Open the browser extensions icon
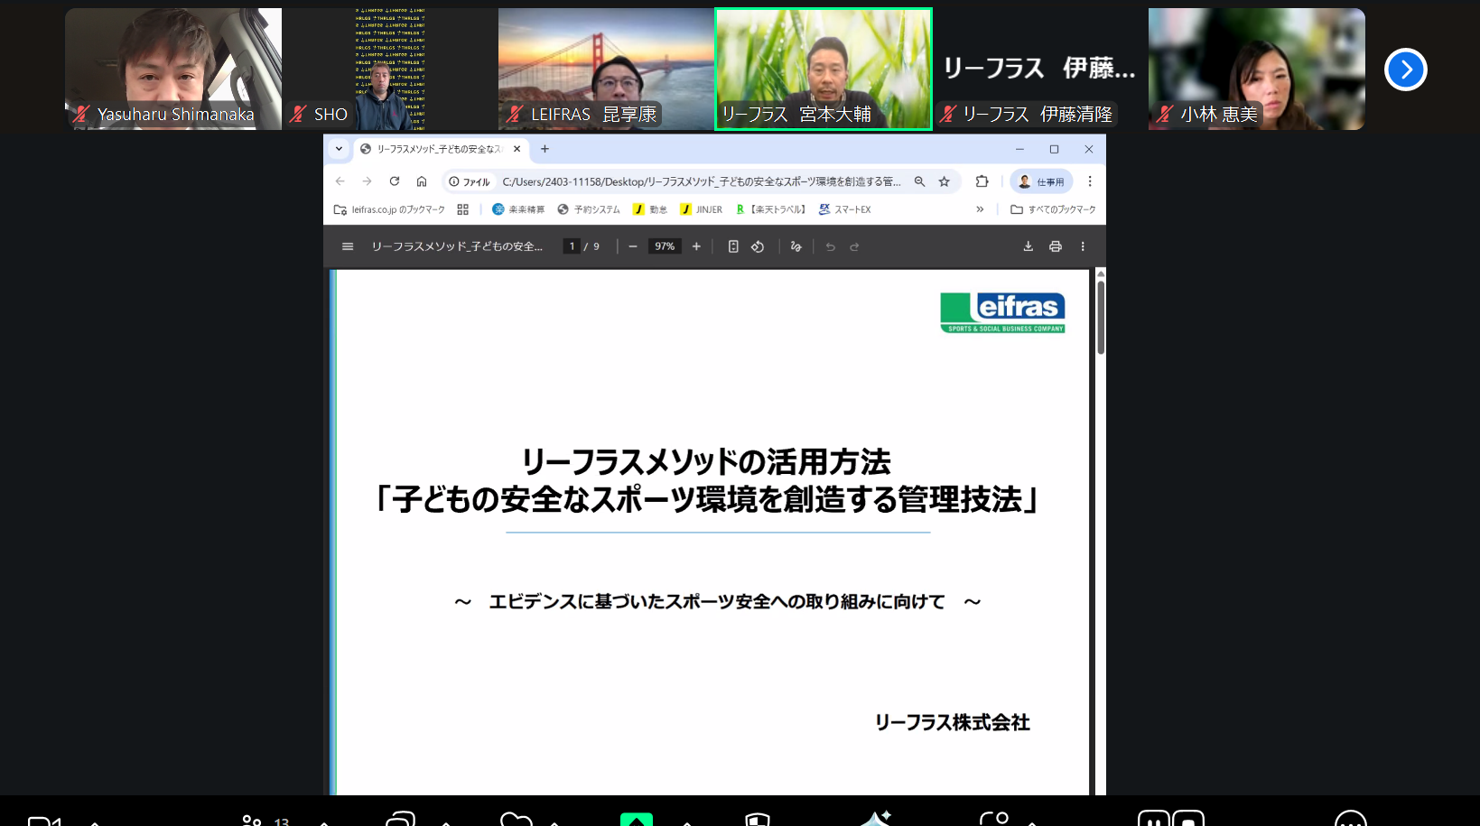The height and width of the screenshot is (826, 1480). (x=982, y=181)
